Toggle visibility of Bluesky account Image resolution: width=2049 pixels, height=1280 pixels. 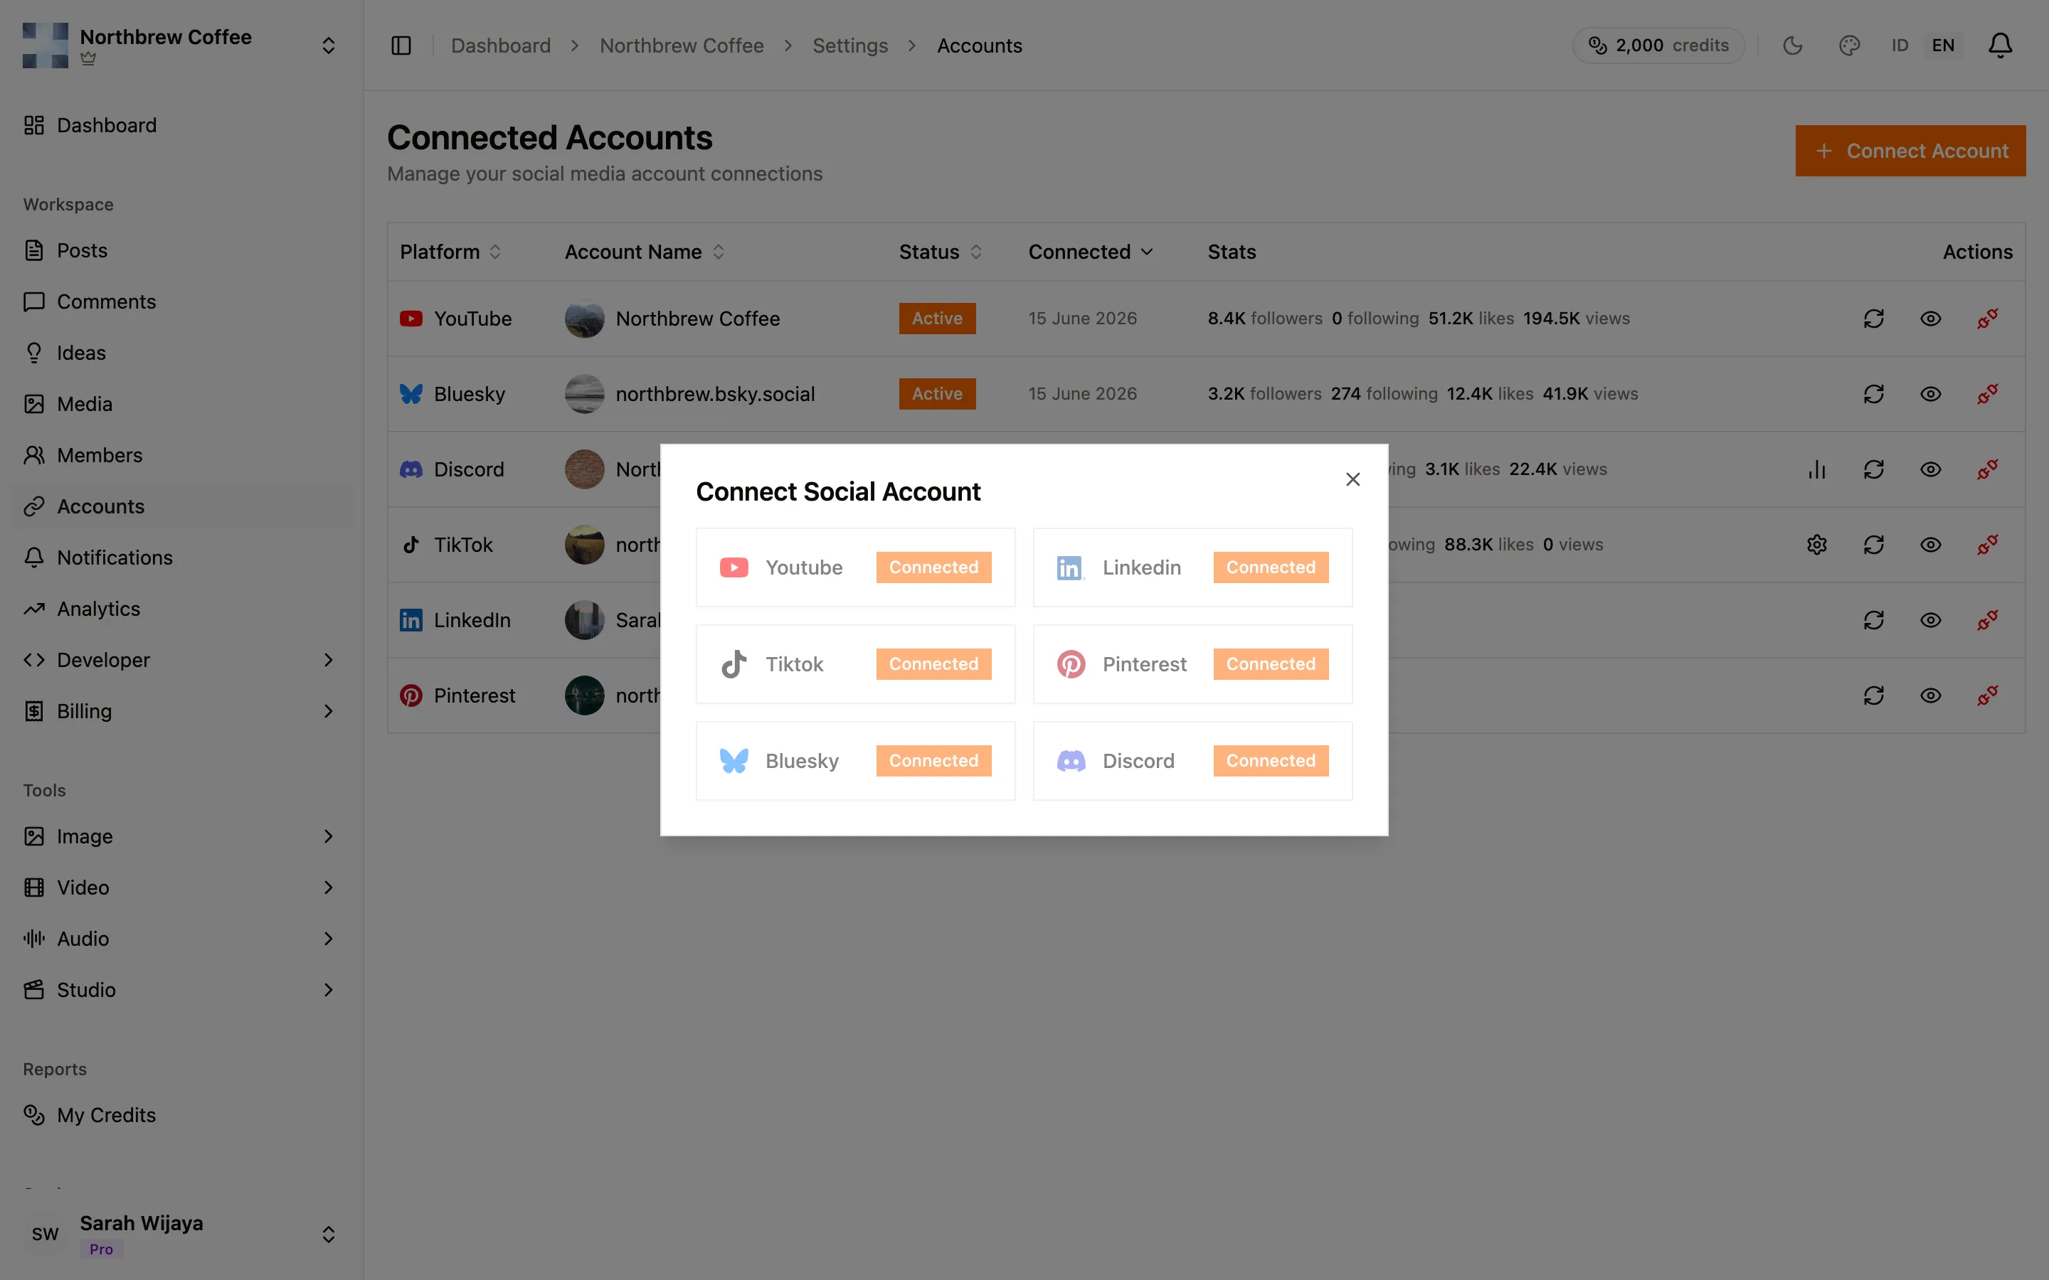point(1930,394)
